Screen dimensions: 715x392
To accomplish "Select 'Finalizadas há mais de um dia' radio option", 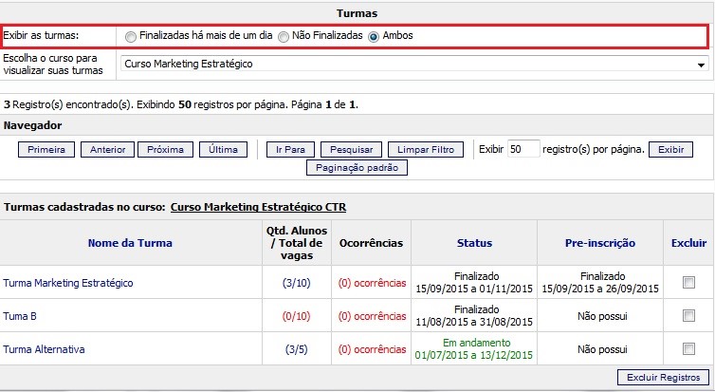I will point(131,36).
